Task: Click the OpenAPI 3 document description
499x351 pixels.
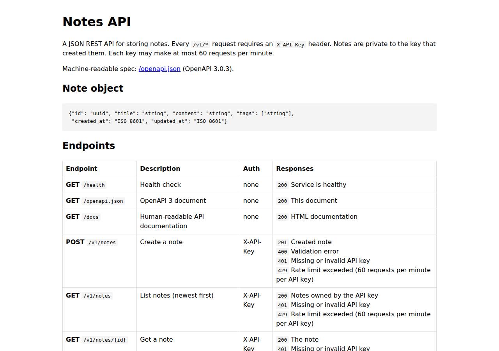Action: click(173, 200)
